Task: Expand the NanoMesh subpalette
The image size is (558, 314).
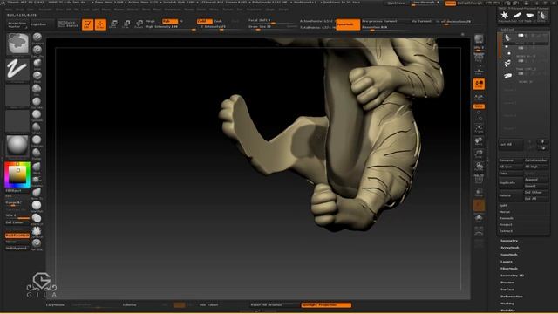Action: click(x=509, y=255)
